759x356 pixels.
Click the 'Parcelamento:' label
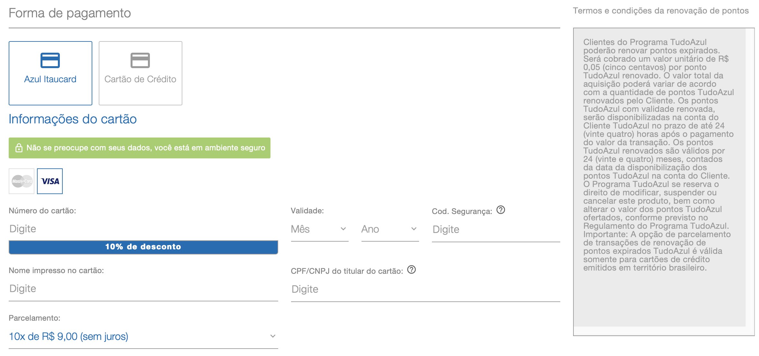(x=34, y=318)
